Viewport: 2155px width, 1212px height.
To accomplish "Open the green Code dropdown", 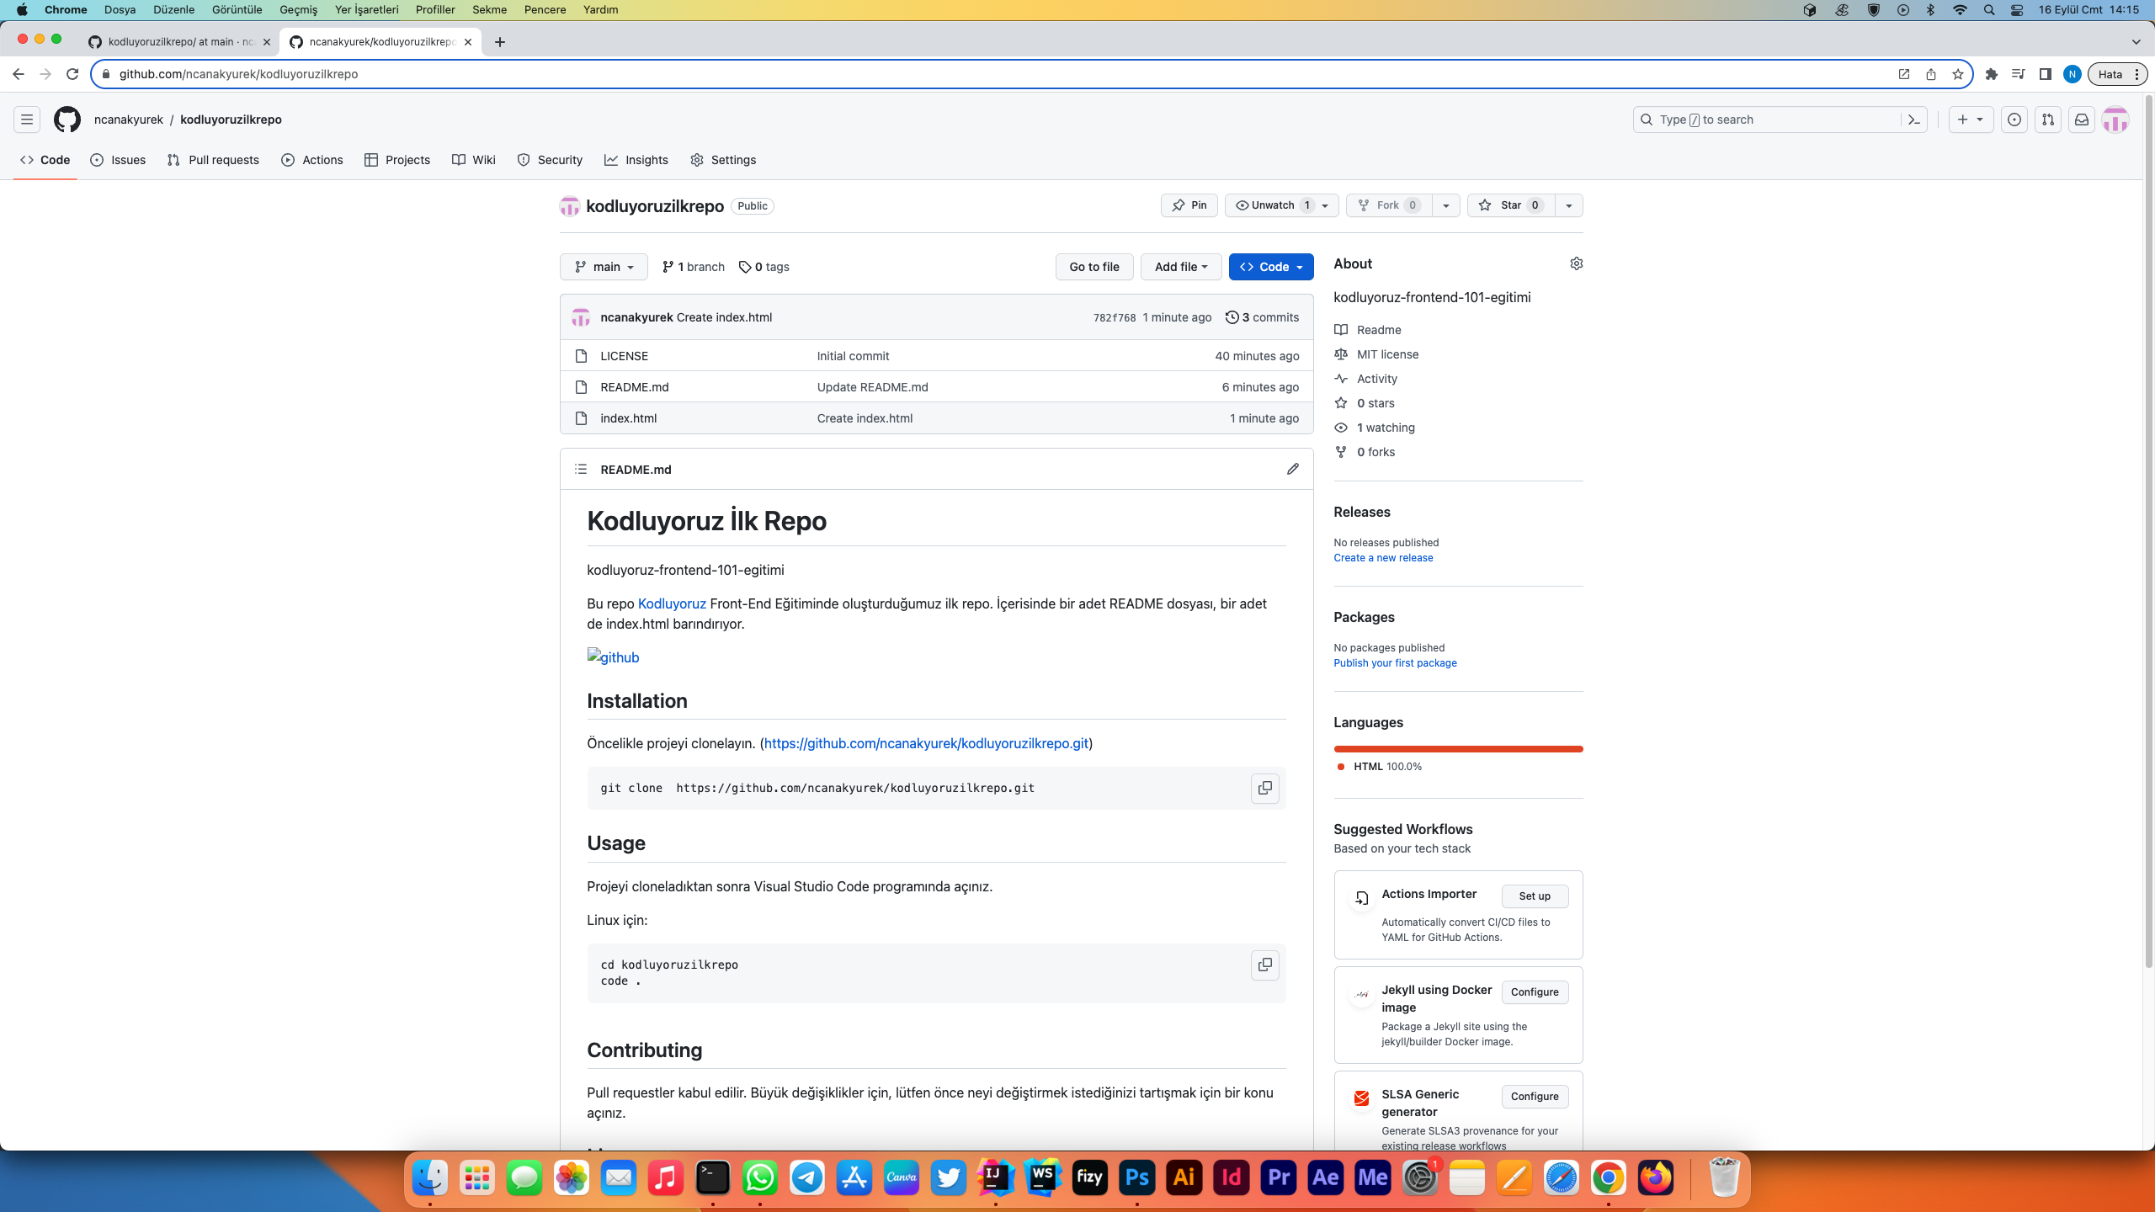I will [1271, 266].
